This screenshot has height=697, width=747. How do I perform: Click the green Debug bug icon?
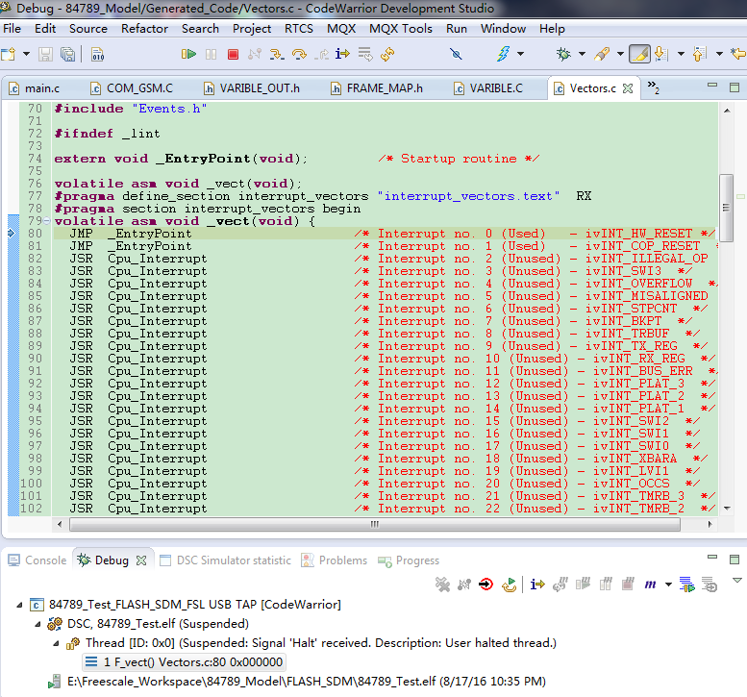pos(563,54)
